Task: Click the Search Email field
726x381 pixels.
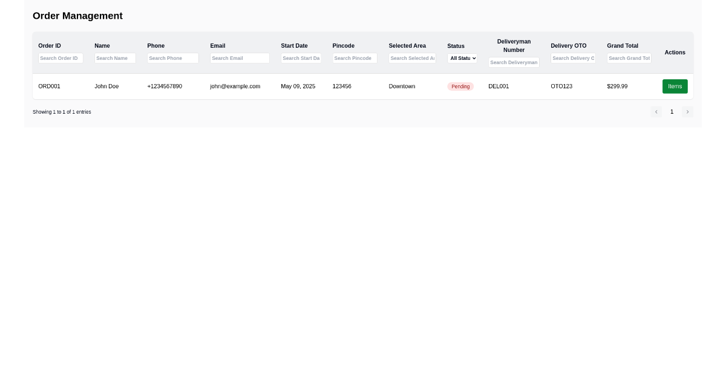Action: pyautogui.click(x=240, y=58)
